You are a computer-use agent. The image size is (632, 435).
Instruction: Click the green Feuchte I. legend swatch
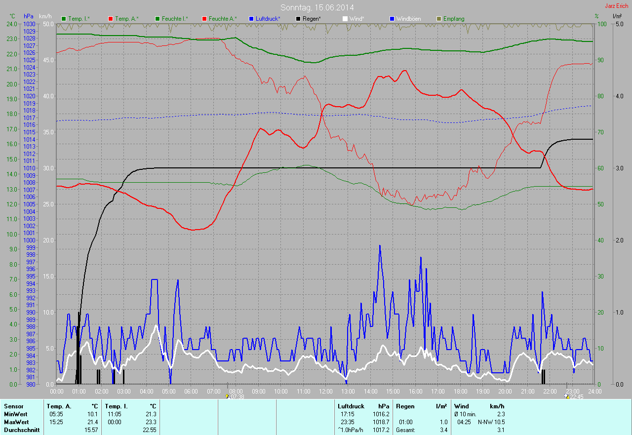pyautogui.click(x=158, y=19)
